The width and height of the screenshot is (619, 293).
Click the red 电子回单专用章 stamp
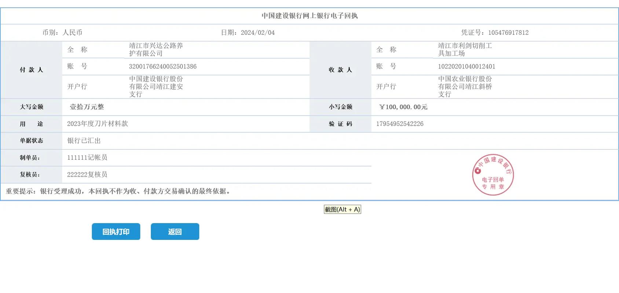(x=493, y=175)
